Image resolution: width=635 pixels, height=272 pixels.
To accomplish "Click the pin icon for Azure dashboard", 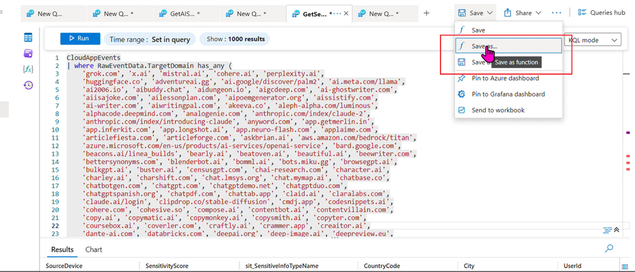I will [x=461, y=78].
